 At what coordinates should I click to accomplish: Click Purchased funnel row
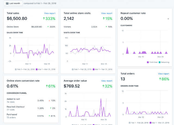pos(31,116)
